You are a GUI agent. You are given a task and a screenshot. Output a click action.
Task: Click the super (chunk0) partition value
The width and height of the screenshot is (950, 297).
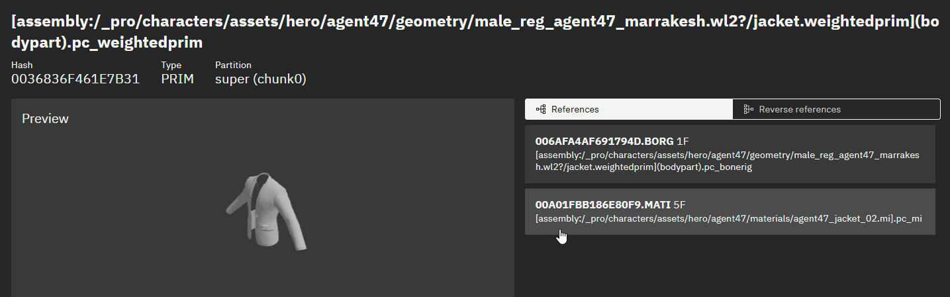[x=260, y=79]
